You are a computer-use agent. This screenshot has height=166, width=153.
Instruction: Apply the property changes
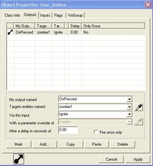(x=138, y=159)
